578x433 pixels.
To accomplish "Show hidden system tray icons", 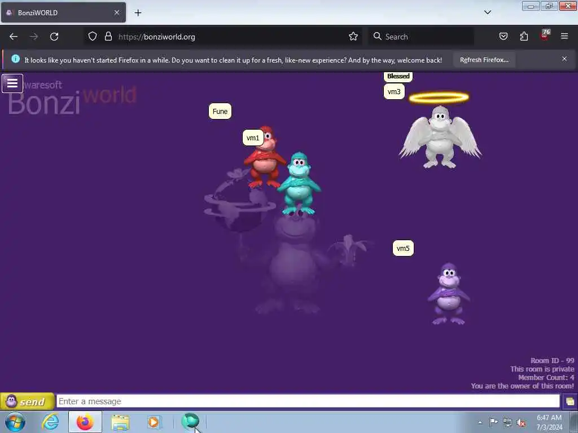I will (x=480, y=422).
